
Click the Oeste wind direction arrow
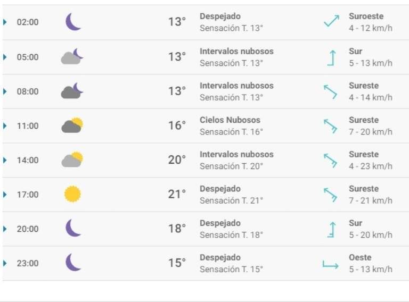pos(331,264)
